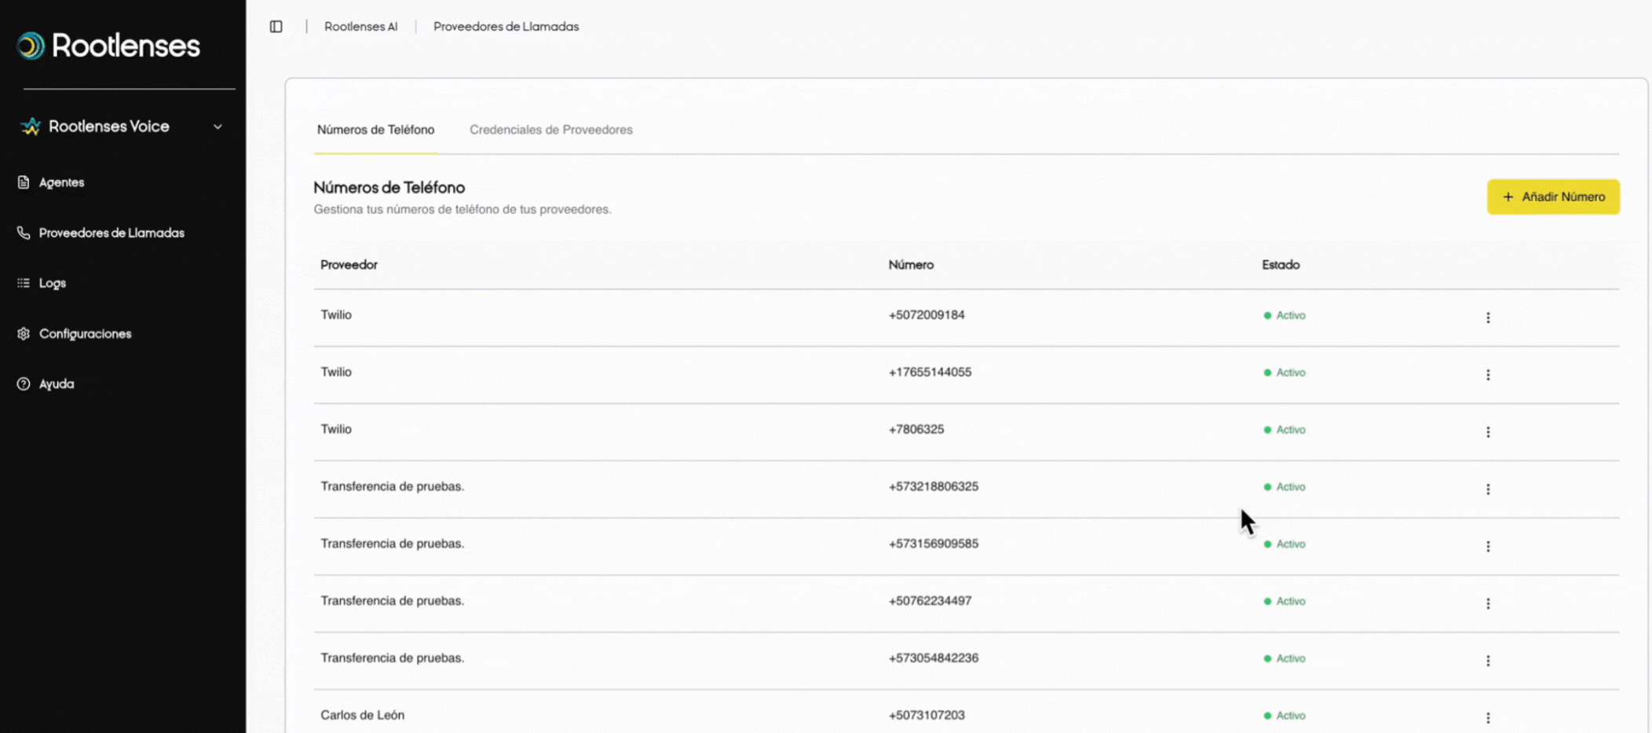Select the Números de Teléfono tab

(375, 130)
